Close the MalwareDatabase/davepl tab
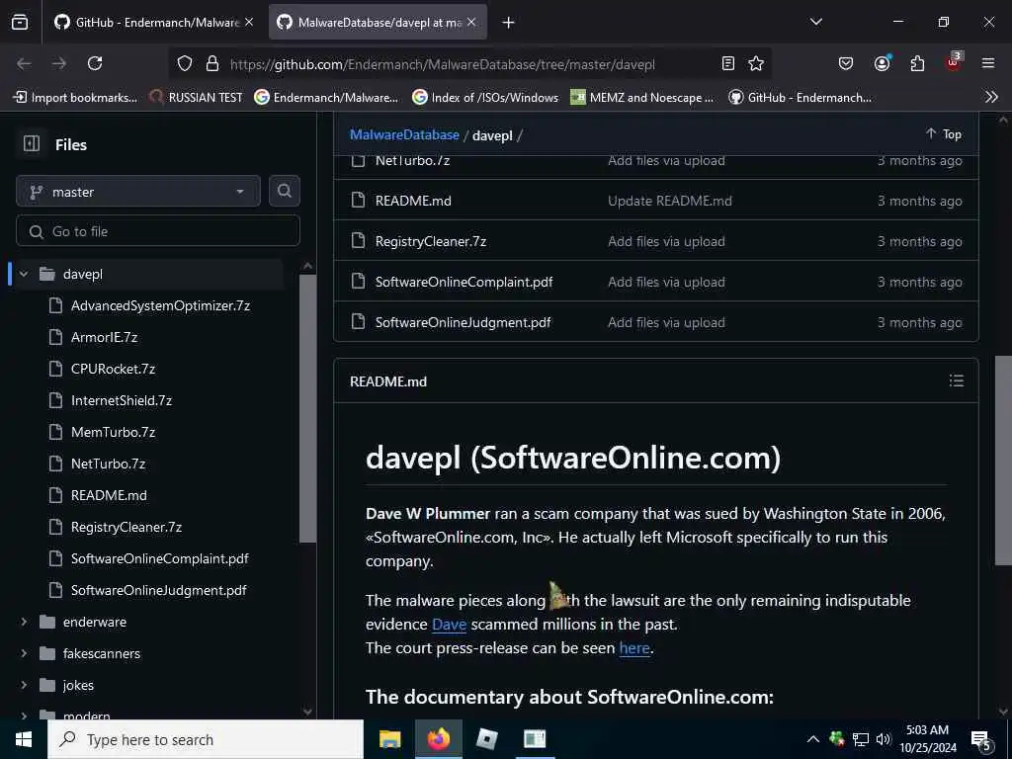 tap(471, 23)
